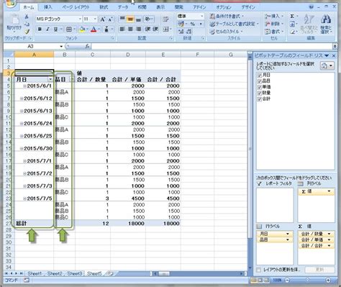The image size is (341, 287).
Task: Apply italic formatting
Action: click(x=47, y=29)
